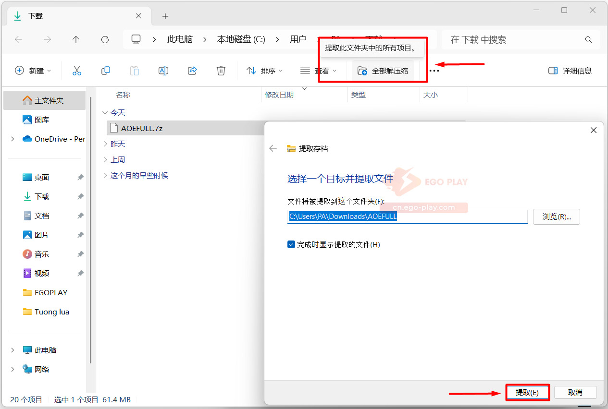Expand 此电脑 in navigation pane
This screenshot has height=409, width=608.
click(12, 350)
